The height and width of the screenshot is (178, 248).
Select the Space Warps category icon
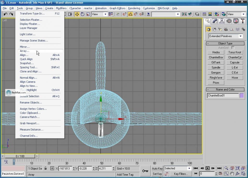coord(238,29)
